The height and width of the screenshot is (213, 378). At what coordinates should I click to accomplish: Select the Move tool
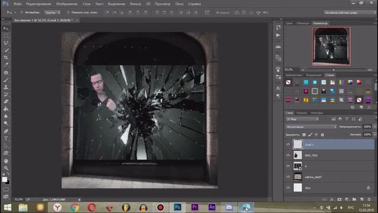(x=6, y=28)
